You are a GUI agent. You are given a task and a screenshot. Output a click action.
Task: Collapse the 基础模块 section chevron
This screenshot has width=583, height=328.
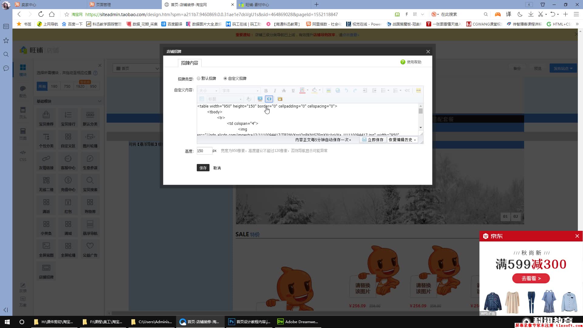pyautogui.click(x=99, y=101)
